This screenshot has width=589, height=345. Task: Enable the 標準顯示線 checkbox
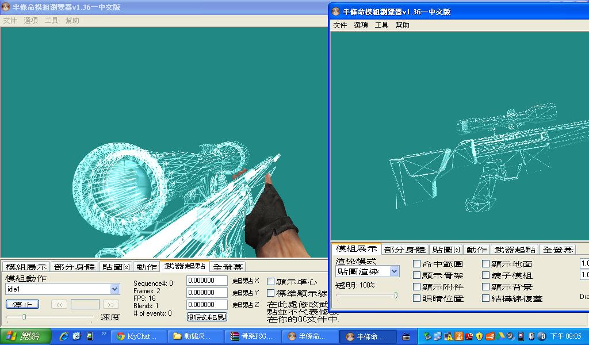click(270, 293)
